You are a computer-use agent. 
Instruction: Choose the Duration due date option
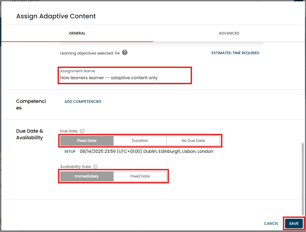pos(140,141)
